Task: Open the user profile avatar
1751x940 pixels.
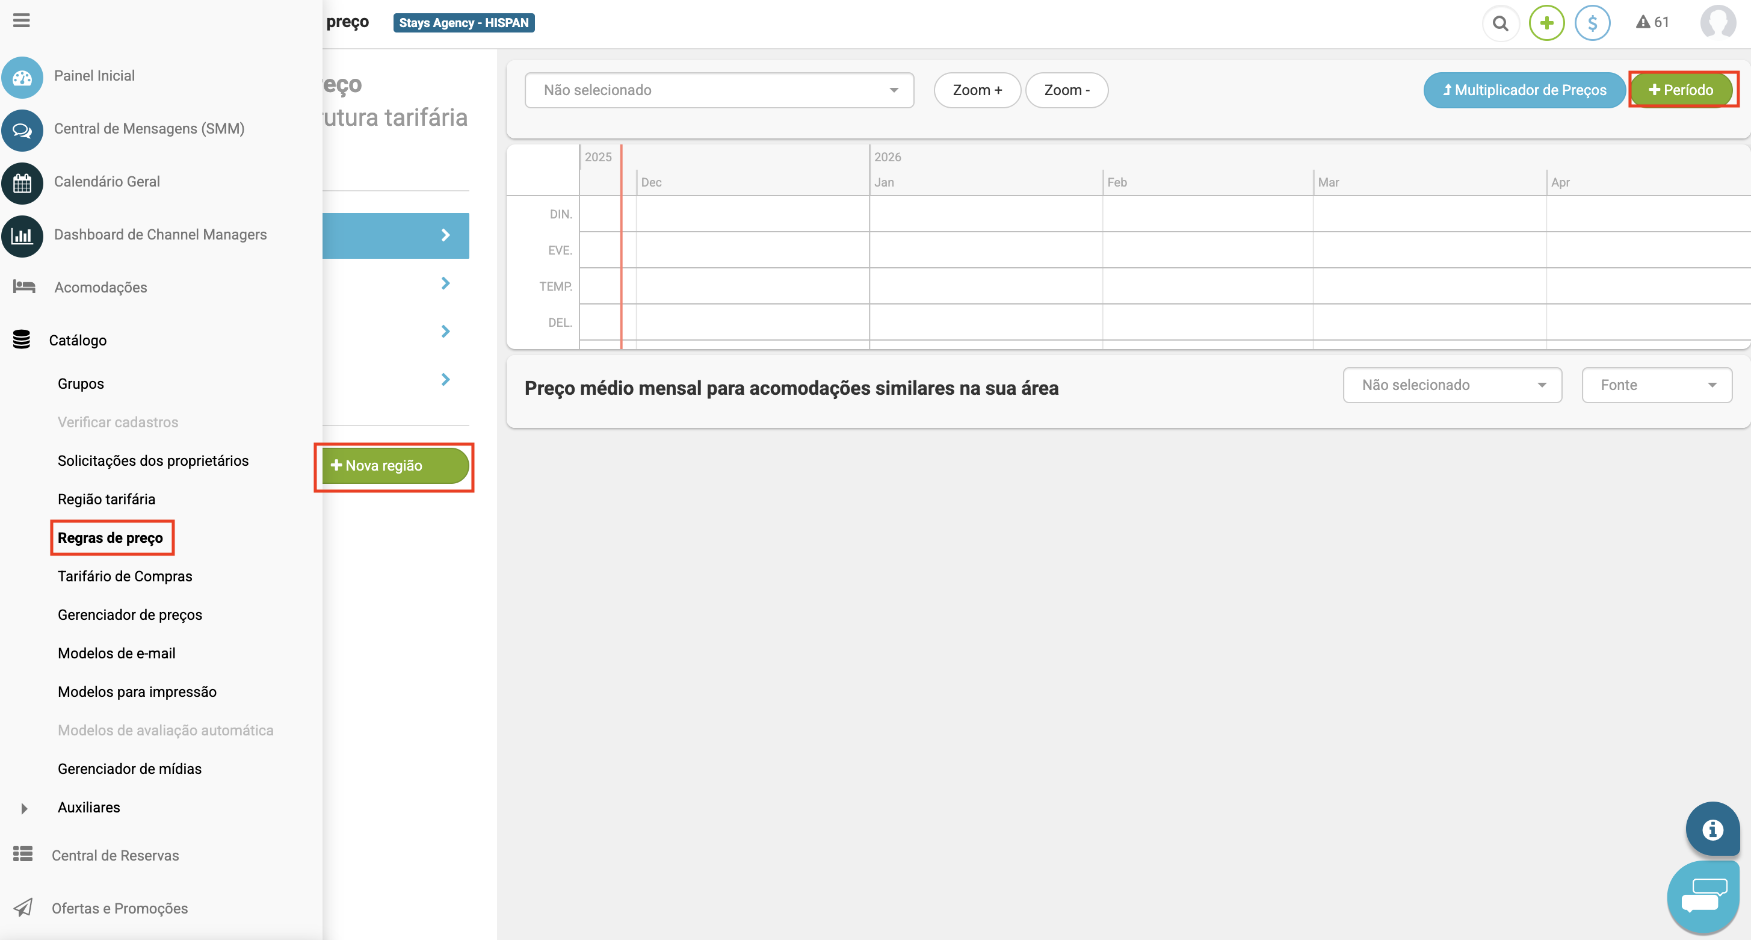Action: pos(1717,22)
